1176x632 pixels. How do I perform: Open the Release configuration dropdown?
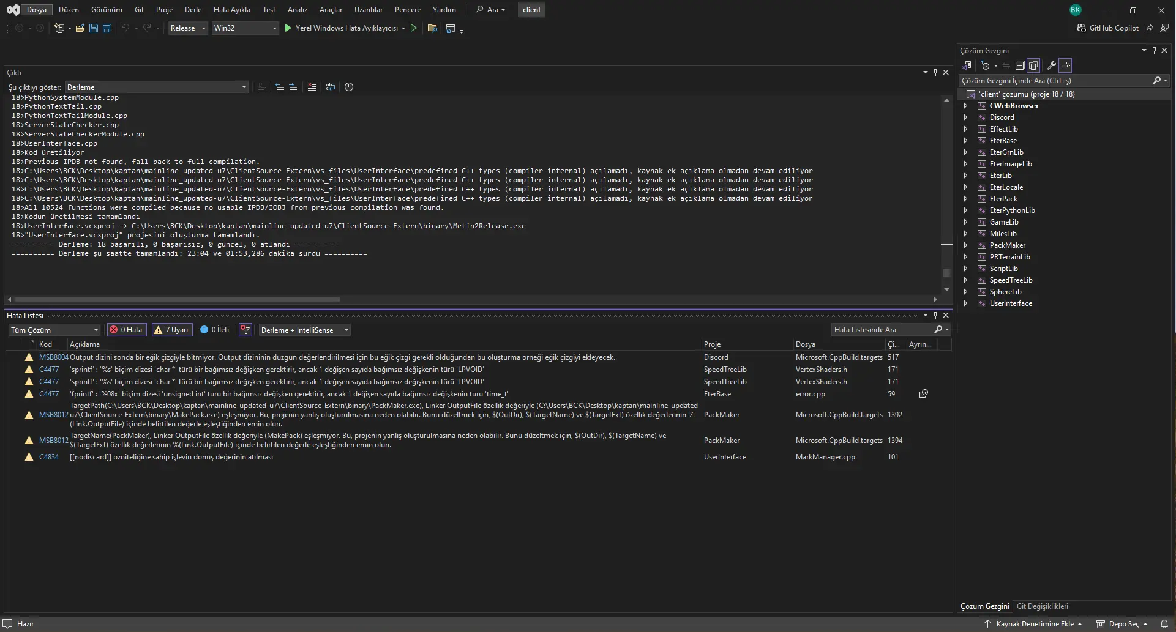(188, 28)
